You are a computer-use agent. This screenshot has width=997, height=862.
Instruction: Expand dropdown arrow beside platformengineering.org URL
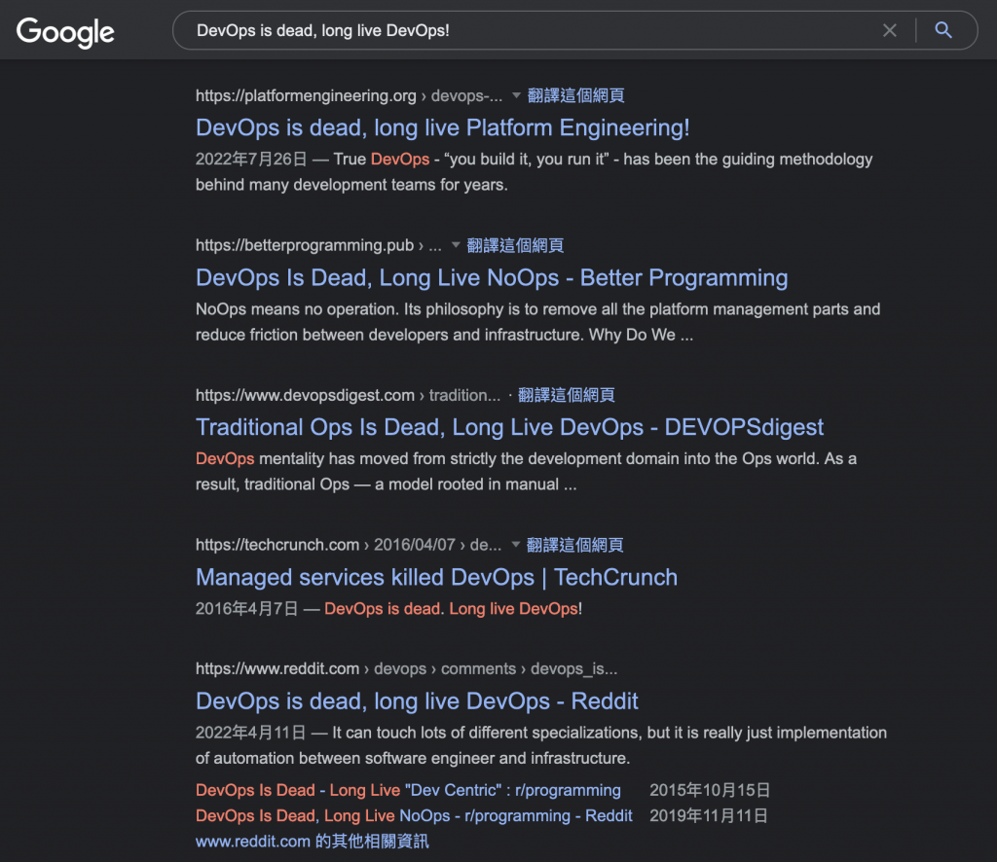[x=516, y=95]
